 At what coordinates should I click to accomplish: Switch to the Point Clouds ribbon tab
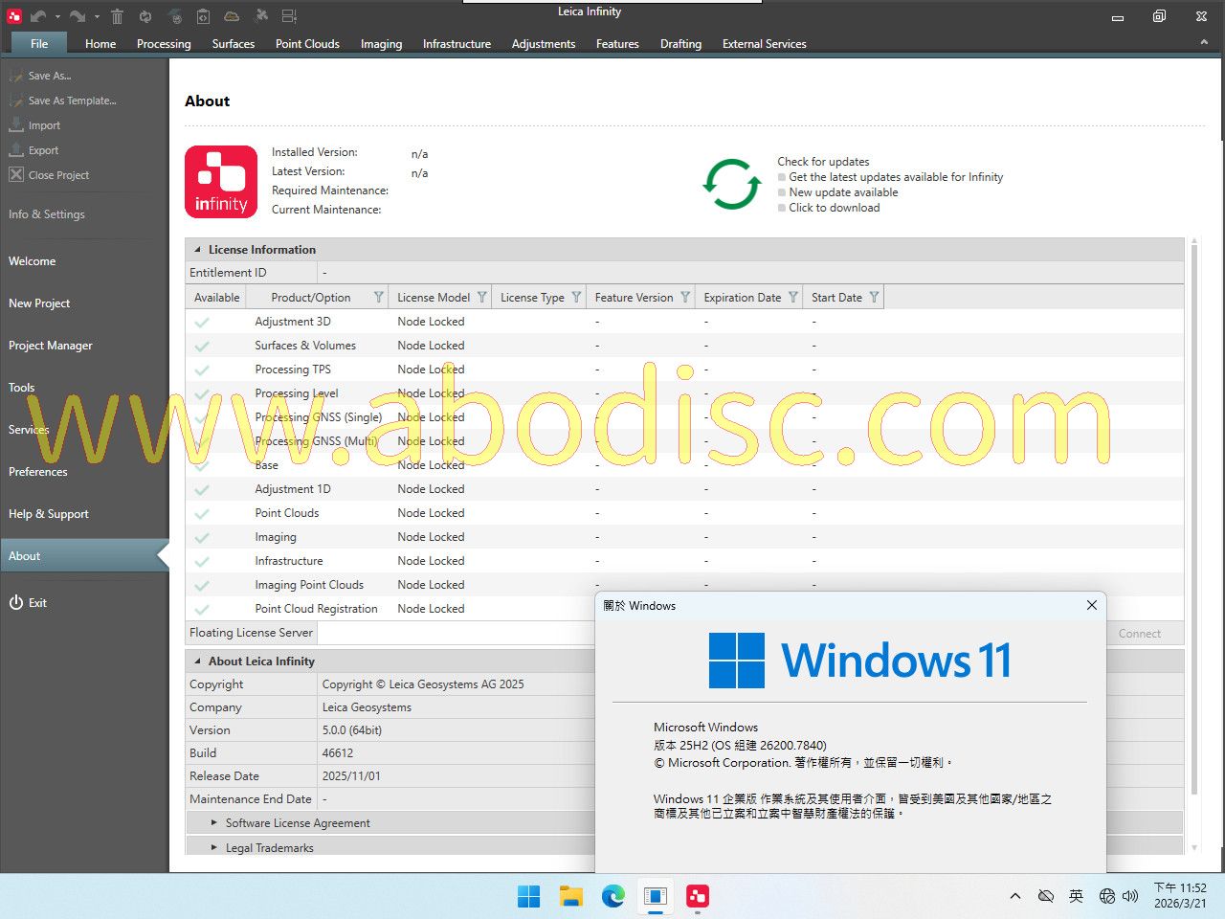(307, 44)
